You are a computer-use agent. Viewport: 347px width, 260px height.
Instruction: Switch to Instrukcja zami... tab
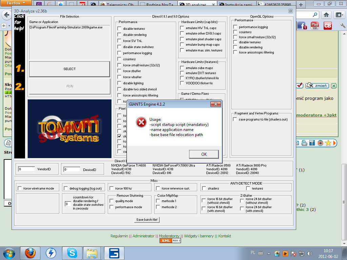click(x=236, y=4)
